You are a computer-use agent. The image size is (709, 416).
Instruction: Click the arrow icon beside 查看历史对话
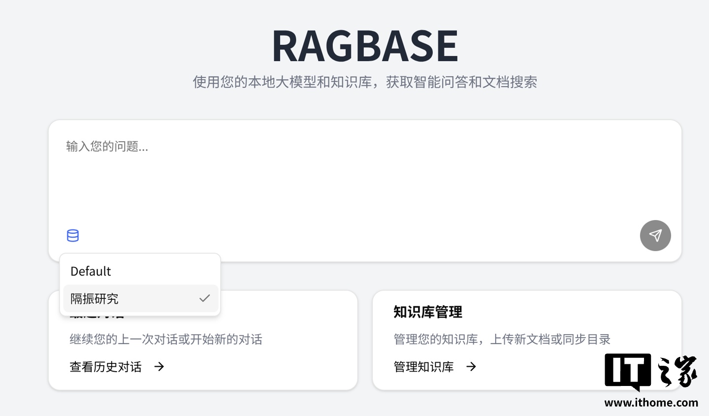[x=159, y=367]
